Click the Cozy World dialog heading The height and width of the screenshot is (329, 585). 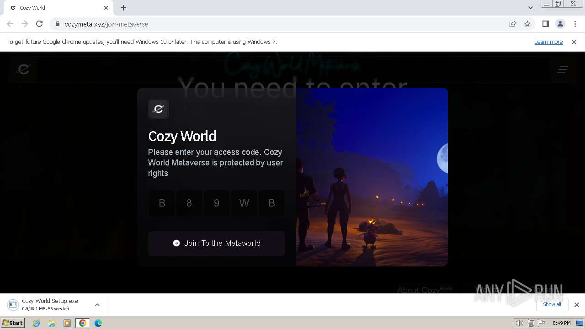click(x=182, y=136)
